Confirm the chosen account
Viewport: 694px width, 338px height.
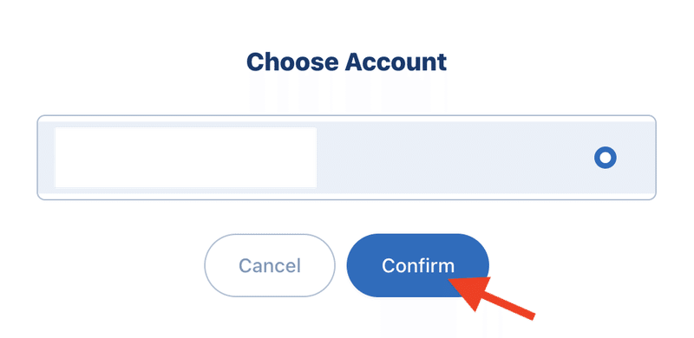[x=417, y=265]
